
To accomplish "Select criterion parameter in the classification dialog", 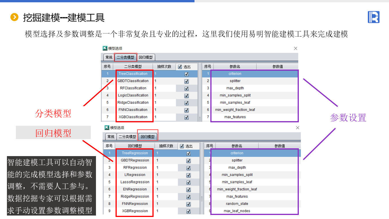I will click(235, 74).
